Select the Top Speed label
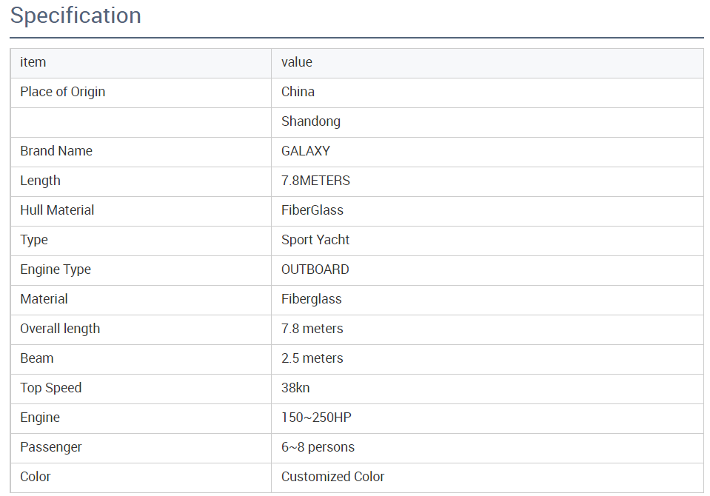The height and width of the screenshot is (496, 710). point(51,388)
